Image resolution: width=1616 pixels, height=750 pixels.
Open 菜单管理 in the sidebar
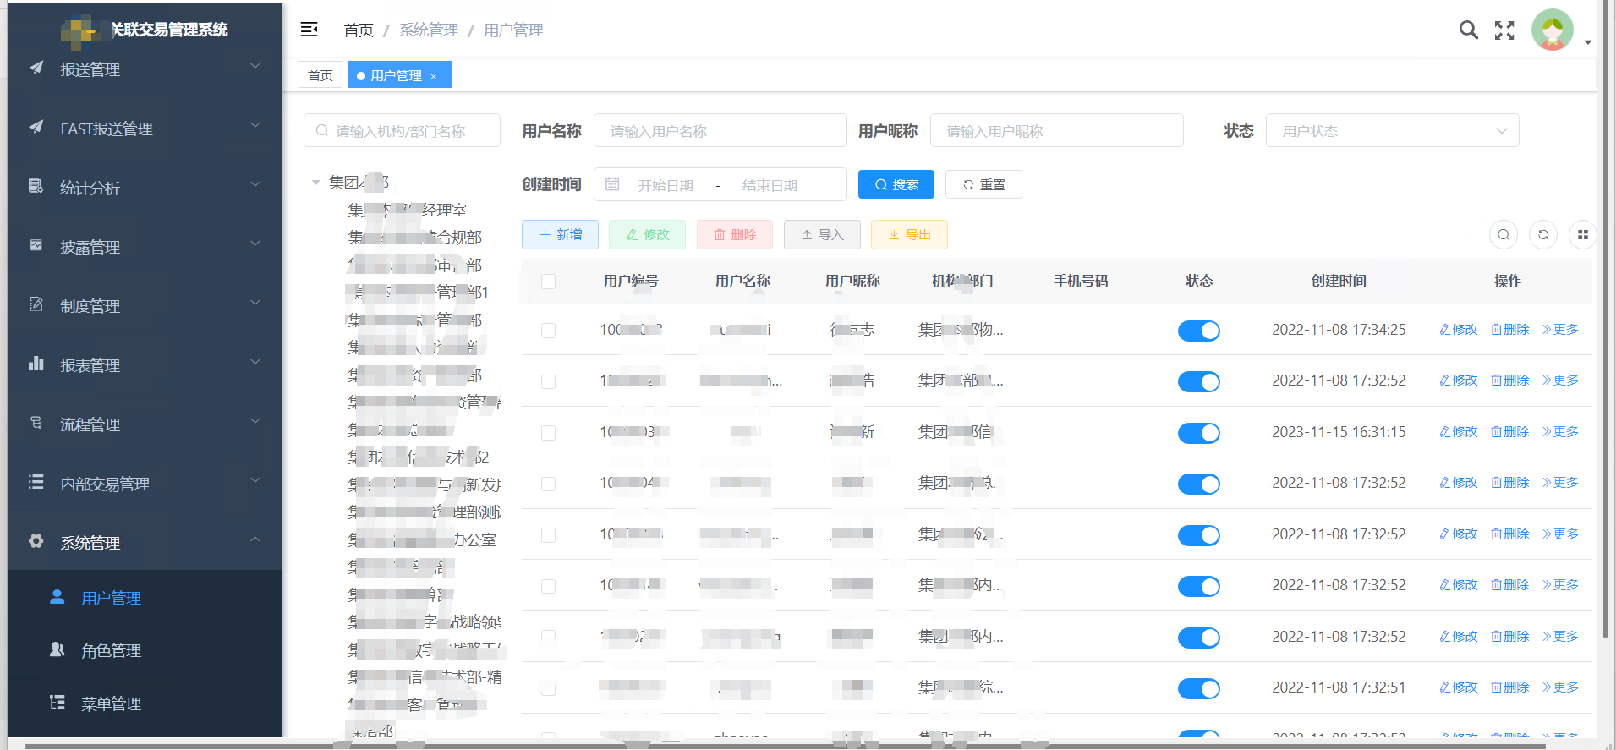click(x=145, y=703)
